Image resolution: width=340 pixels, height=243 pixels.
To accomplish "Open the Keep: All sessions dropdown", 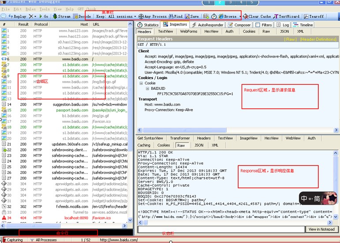I will pos(116,16).
